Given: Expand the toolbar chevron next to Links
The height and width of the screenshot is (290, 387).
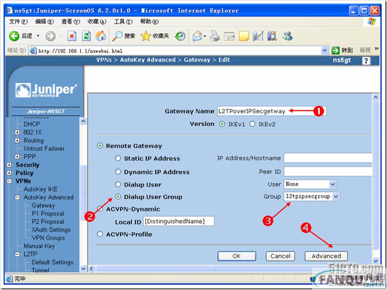Looking at the screenshot, I should pyautogui.click(x=376, y=48).
